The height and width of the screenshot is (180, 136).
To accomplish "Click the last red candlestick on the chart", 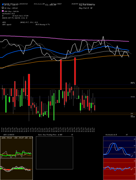I will point(95,108).
